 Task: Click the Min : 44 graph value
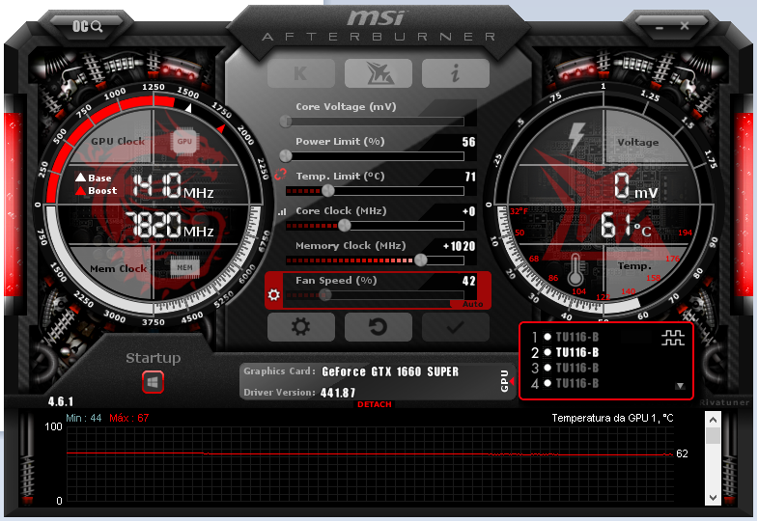coord(84,418)
